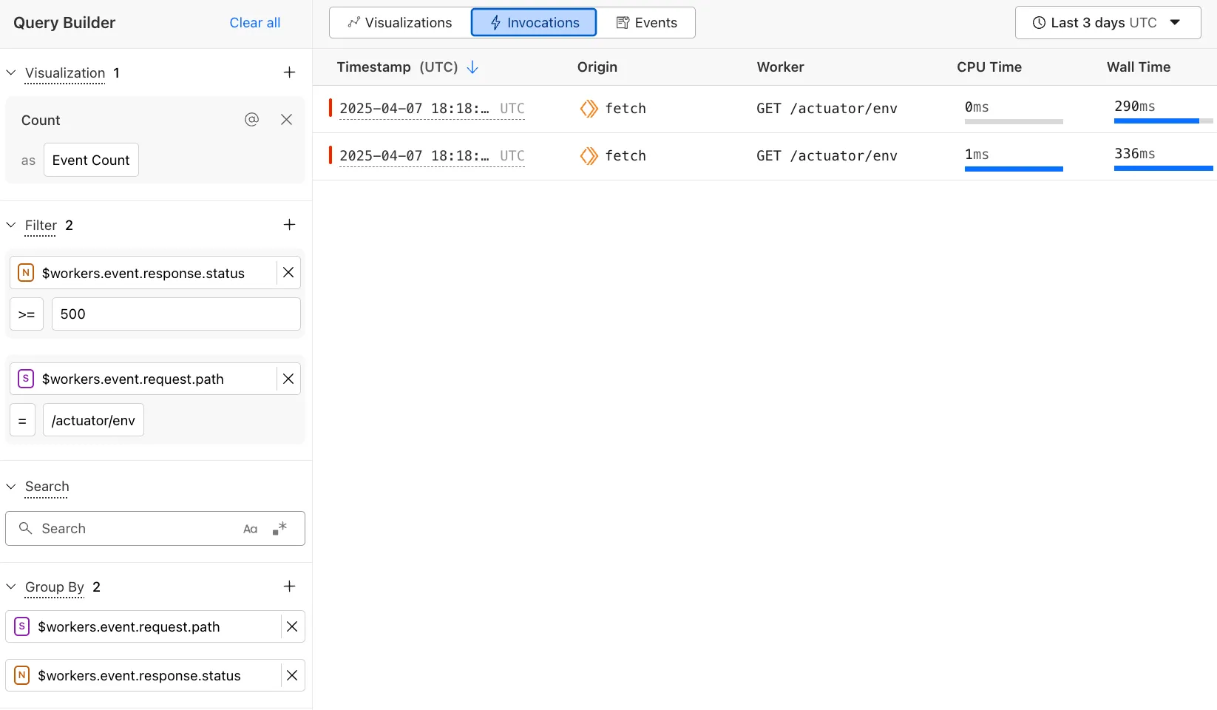Click the number-type badge on the status filter
The image size is (1217, 710).
[26, 272]
